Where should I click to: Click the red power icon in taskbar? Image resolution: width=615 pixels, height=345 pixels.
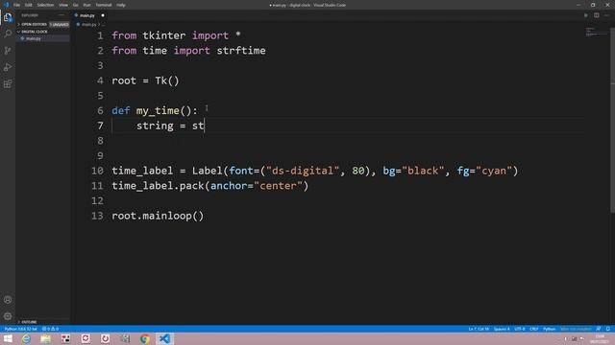click(105, 338)
